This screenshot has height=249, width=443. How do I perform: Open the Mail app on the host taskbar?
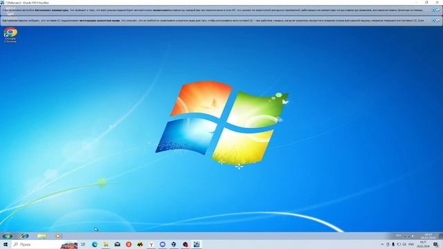[117, 244]
